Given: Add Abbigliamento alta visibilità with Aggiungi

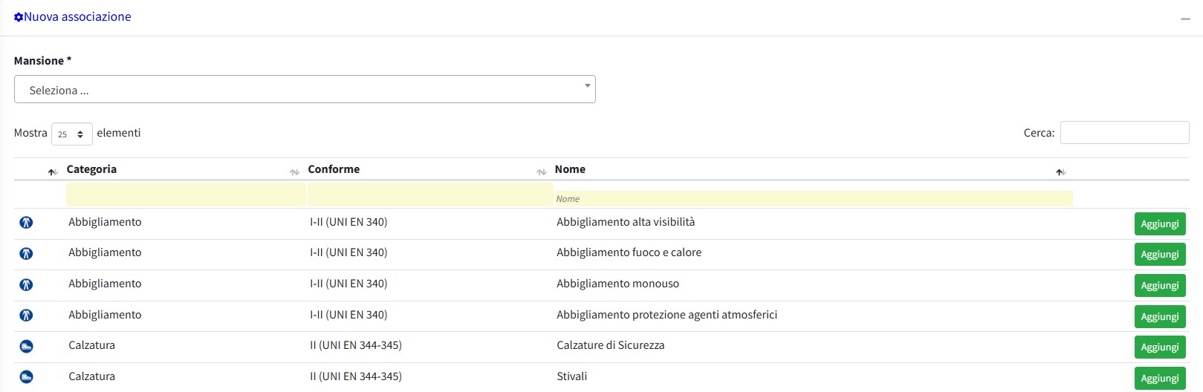Looking at the screenshot, I should [1159, 223].
